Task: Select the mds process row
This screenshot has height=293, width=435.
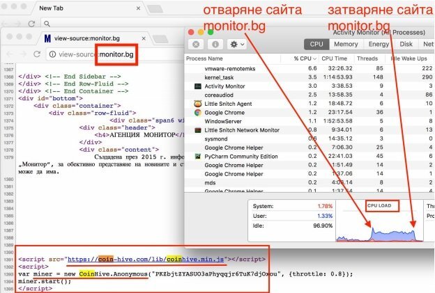Action: click(x=310, y=183)
